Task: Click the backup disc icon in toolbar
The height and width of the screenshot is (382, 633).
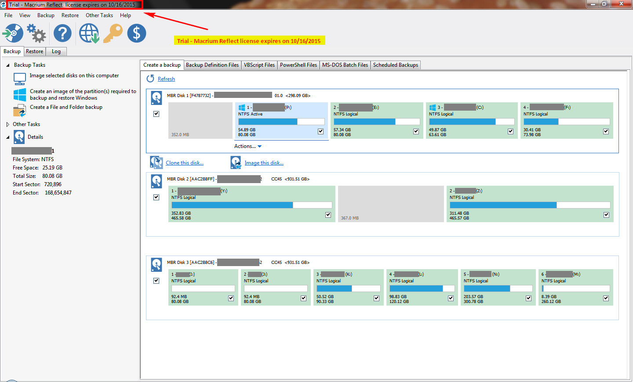Action: (x=13, y=33)
